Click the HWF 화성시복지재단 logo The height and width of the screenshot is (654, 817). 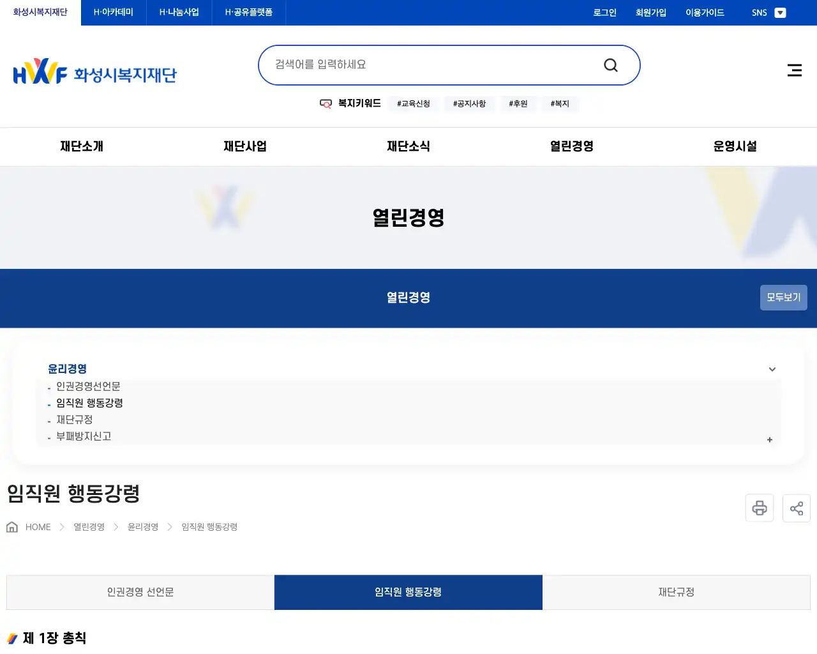point(94,71)
